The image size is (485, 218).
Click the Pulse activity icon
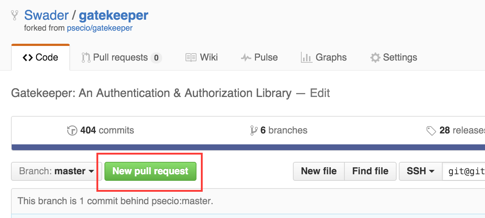click(246, 58)
